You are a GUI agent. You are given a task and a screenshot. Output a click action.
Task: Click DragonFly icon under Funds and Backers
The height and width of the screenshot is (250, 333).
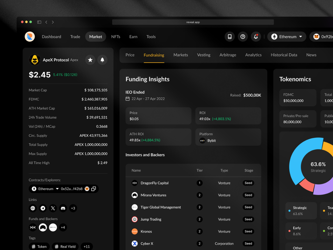[x=33, y=227]
